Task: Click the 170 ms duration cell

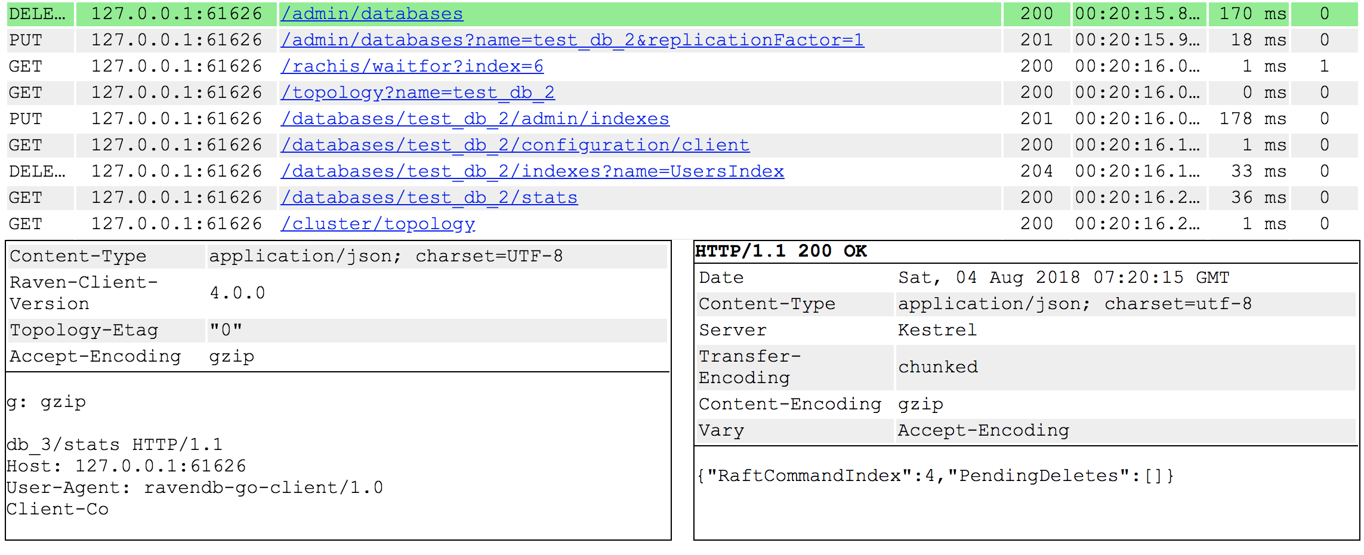Action: point(1249,14)
